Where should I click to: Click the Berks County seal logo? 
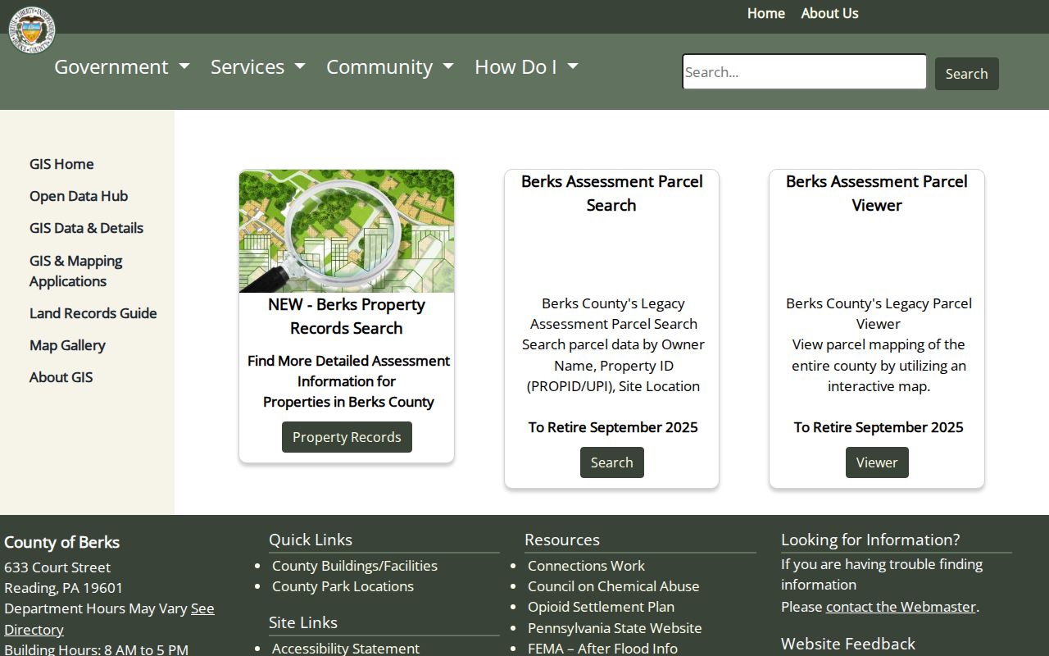pyautogui.click(x=32, y=30)
